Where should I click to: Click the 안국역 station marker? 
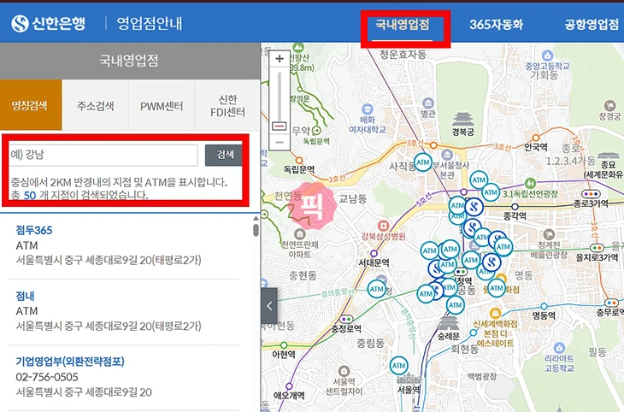[x=536, y=138]
